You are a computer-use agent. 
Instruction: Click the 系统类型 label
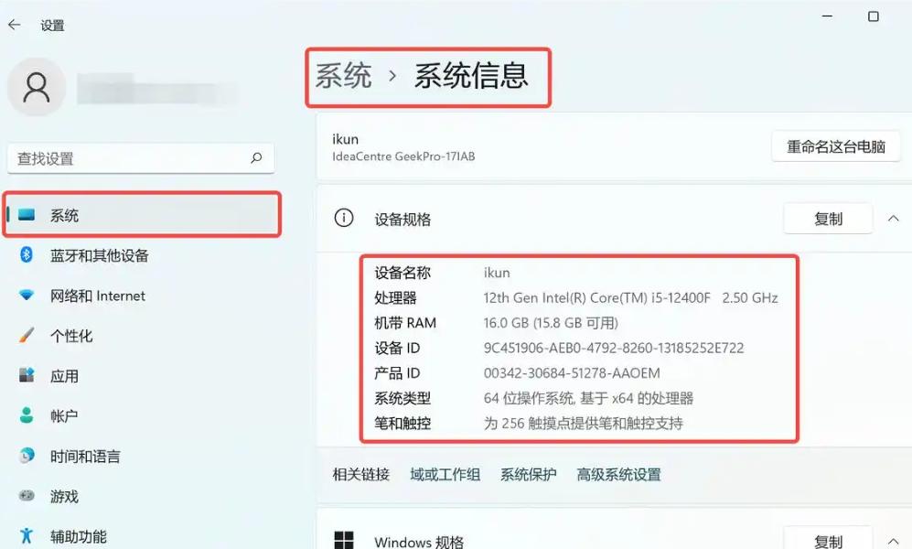coord(402,398)
